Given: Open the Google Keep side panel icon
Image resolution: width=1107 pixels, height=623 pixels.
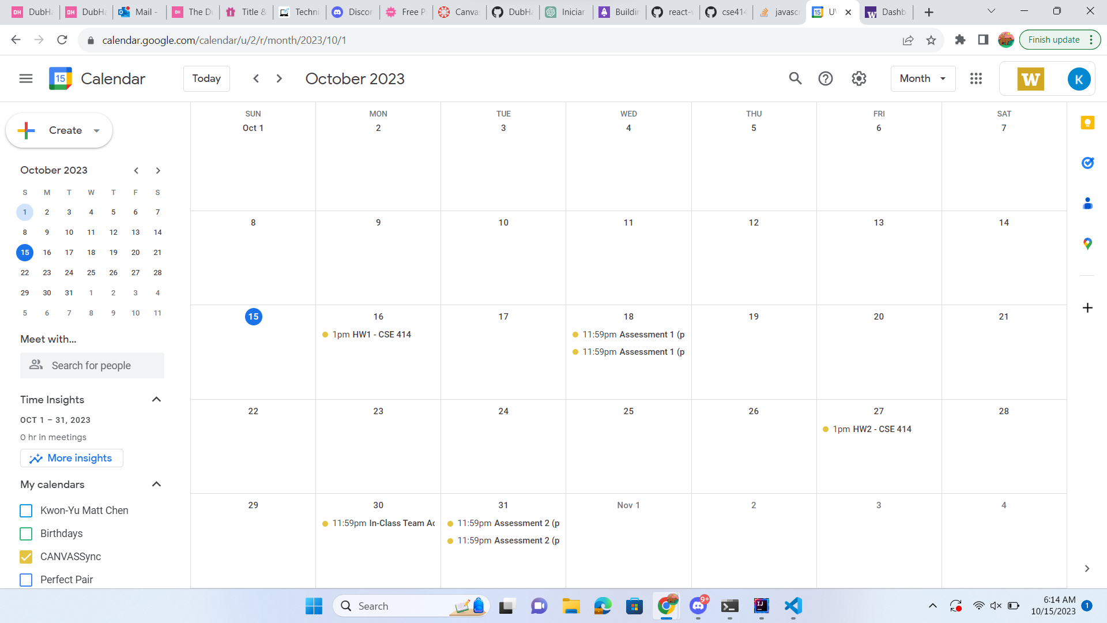Looking at the screenshot, I should (x=1087, y=123).
